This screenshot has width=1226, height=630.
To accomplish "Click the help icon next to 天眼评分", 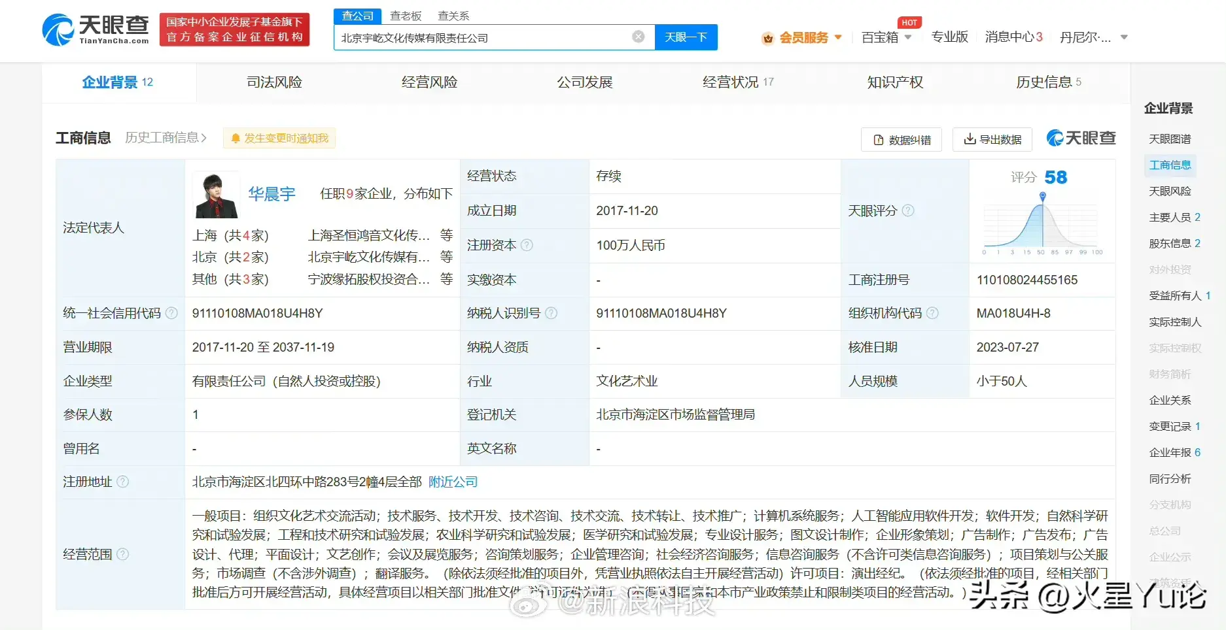I will point(908,210).
